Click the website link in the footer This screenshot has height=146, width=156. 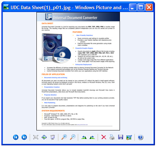[x=82, y=124]
